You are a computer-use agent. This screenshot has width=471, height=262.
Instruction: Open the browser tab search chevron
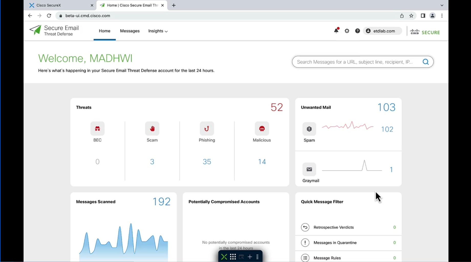(x=442, y=5)
